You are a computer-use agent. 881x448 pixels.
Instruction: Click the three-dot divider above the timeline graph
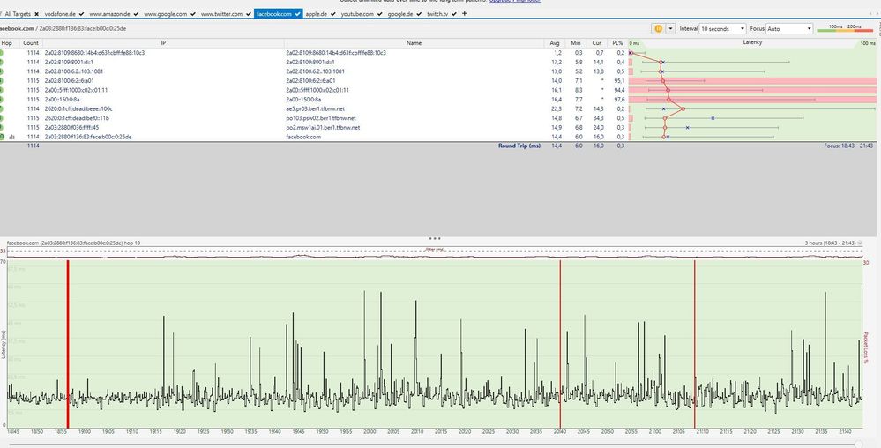[x=434, y=238]
